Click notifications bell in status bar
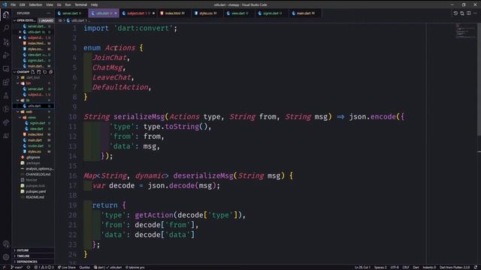Viewport: 481px width, 270px height. [x=476, y=267]
